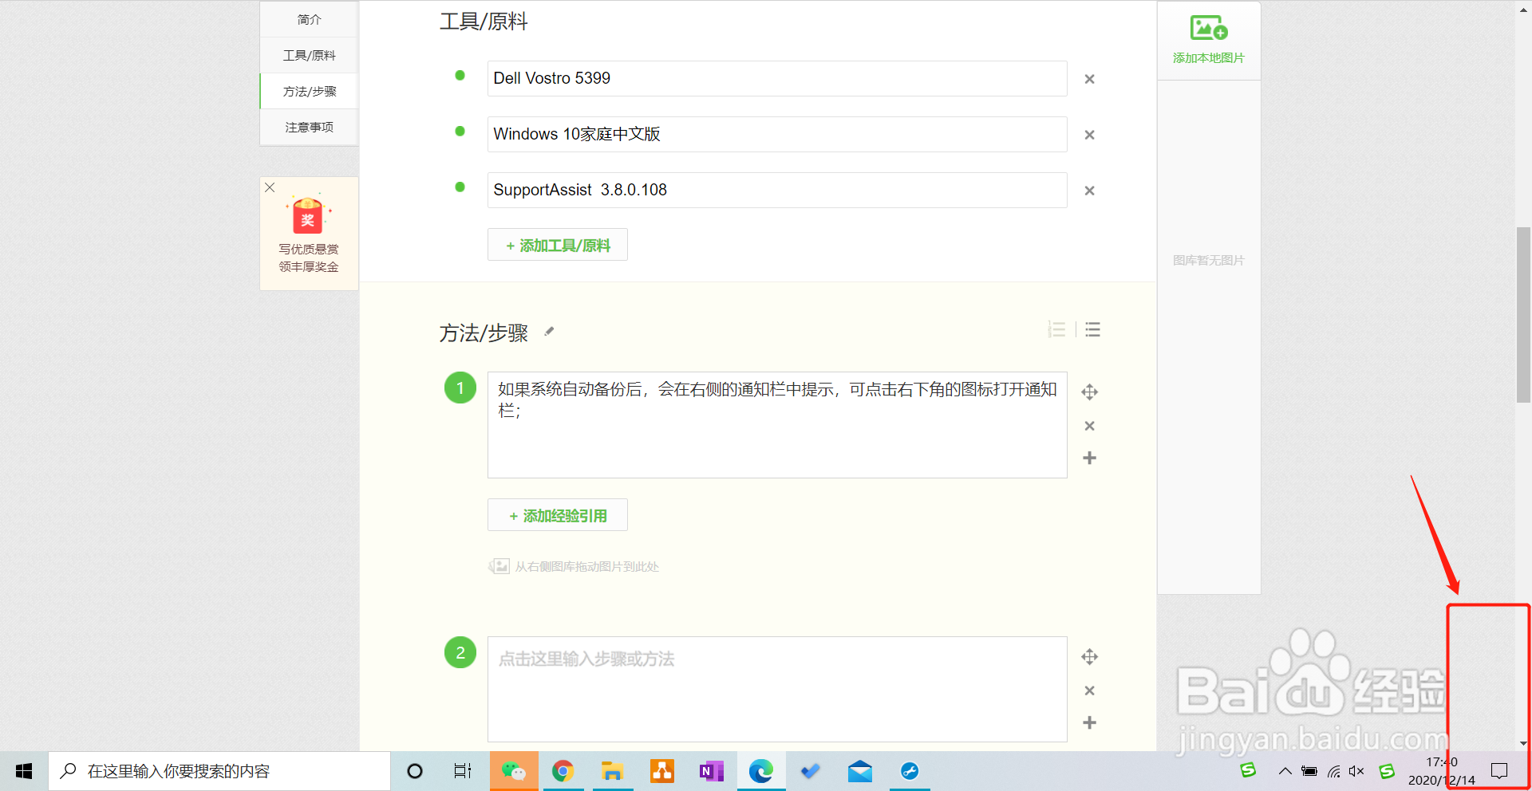Image resolution: width=1532 pixels, height=791 pixels.
Task: Expand the hidden system tray icons chevron
Action: click(x=1285, y=771)
